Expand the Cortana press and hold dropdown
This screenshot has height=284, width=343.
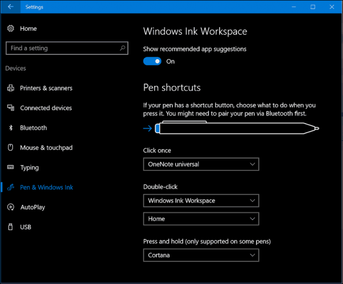(x=201, y=255)
